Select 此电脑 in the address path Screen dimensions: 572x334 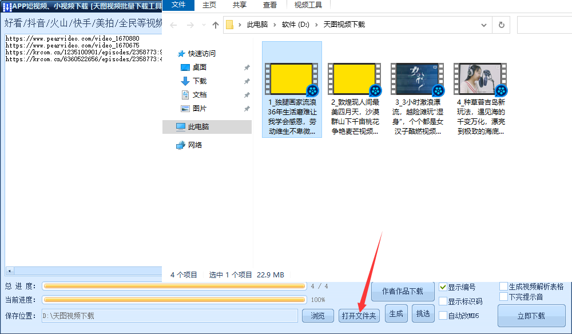257,25
